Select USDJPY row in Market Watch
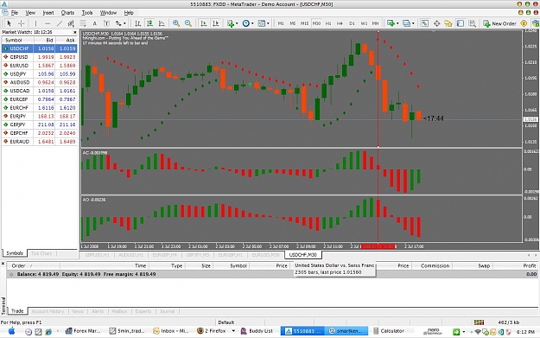The image size is (540, 338). pyautogui.click(x=39, y=73)
